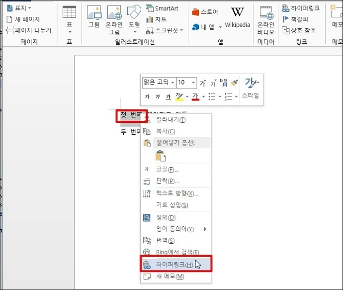Insert a 차트 chart
This screenshot has width=343, height=290.
pos(156,19)
